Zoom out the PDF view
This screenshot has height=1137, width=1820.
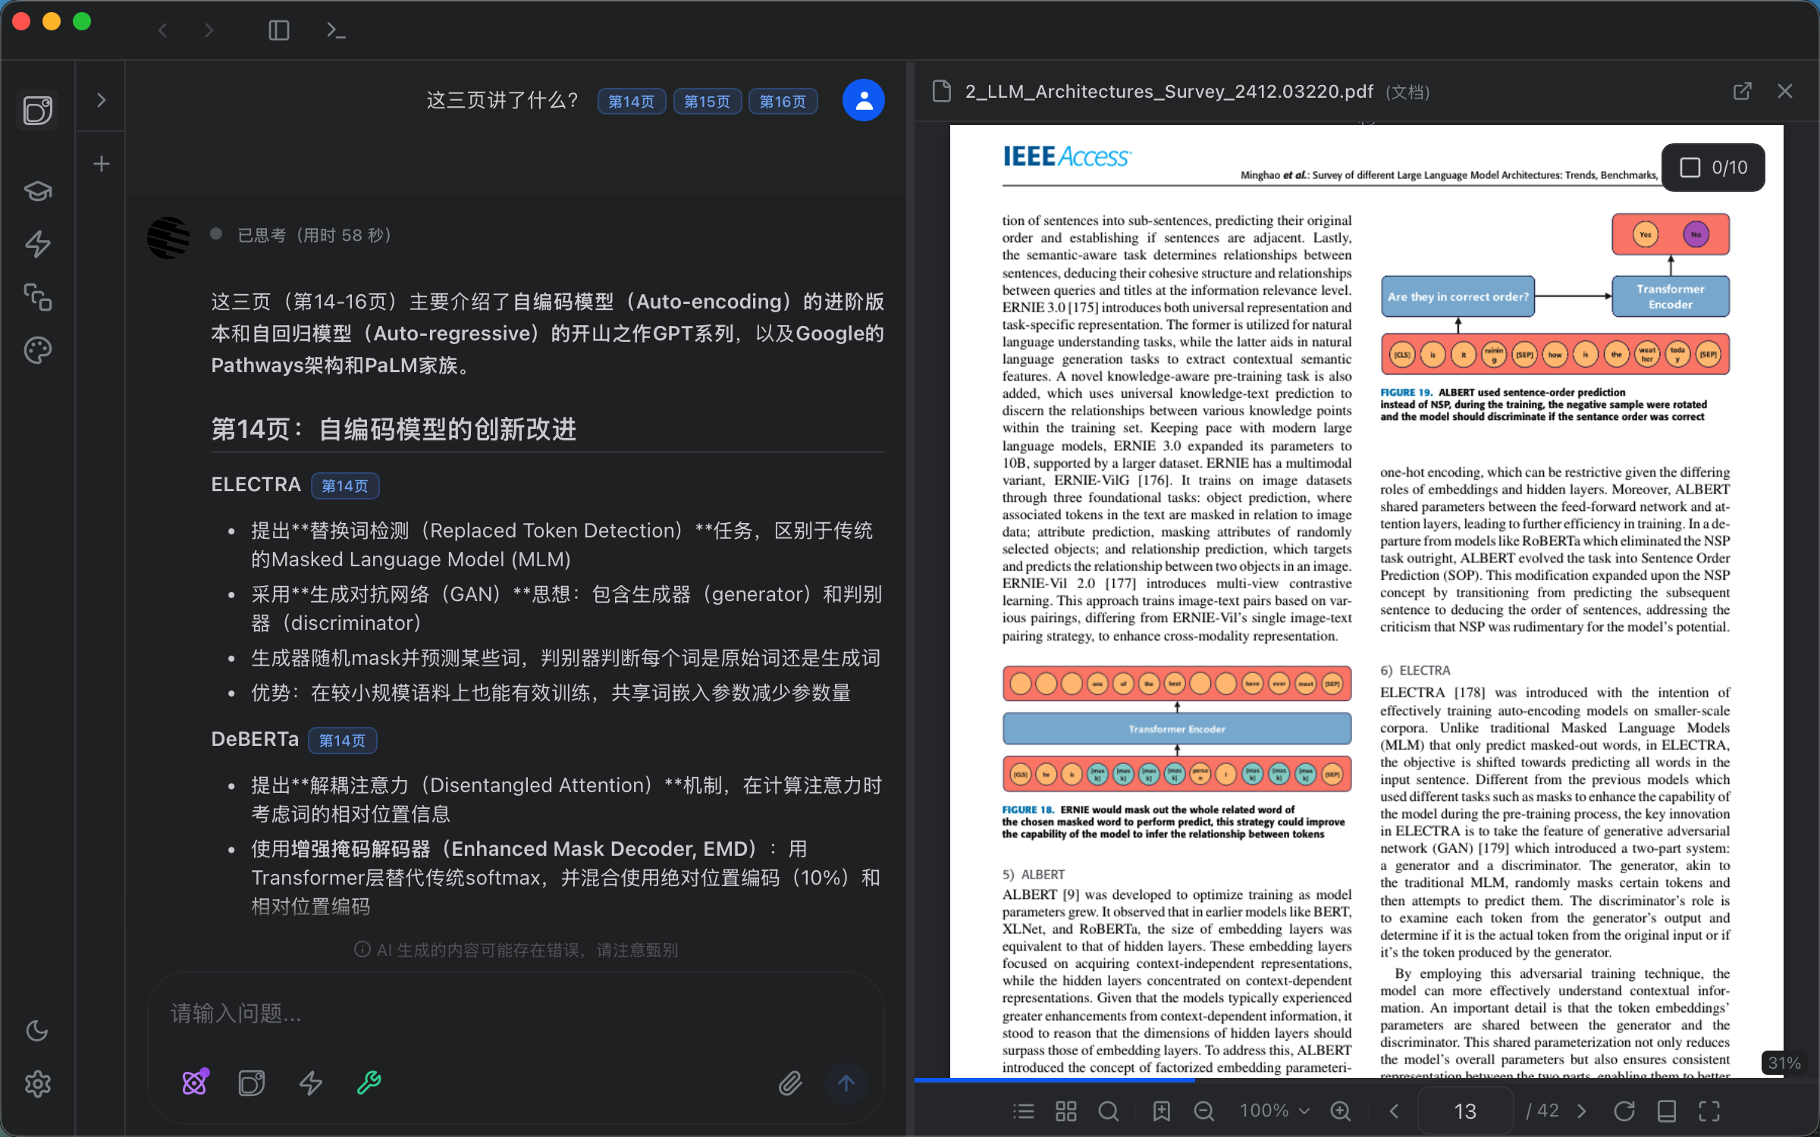pos(1203,1111)
